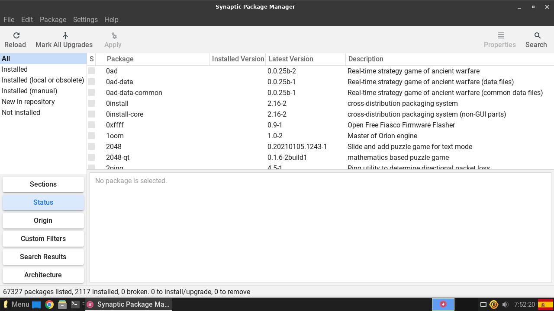The height and width of the screenshot is (311, 554).
Task: Toggle status checkbox for 2048 package
Action: [x=91, y=146]
